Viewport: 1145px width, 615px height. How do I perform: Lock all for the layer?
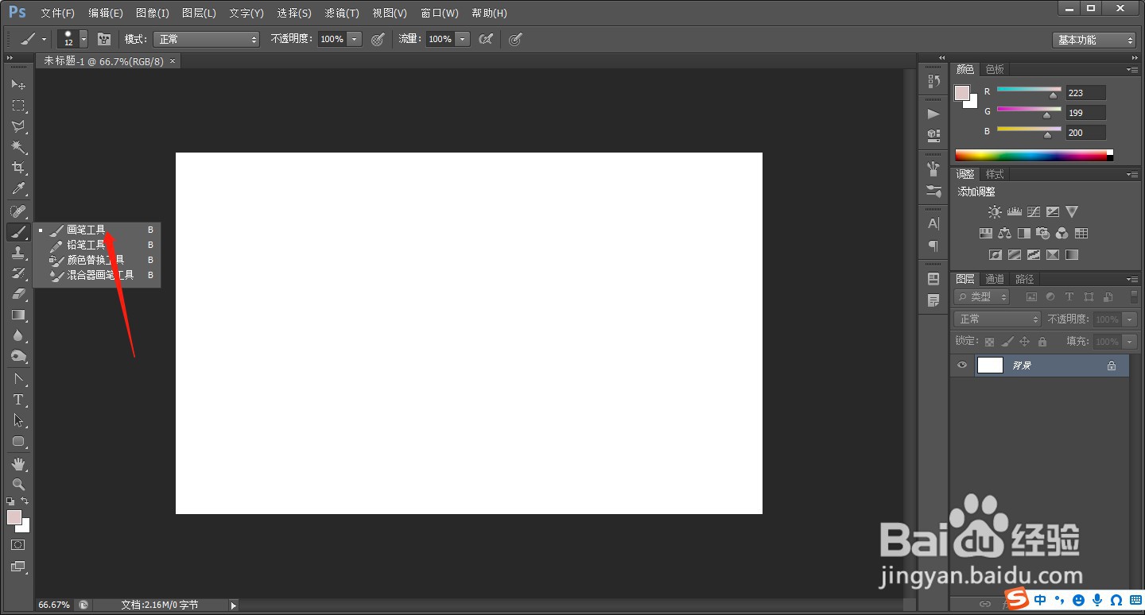coord(1042,342)
